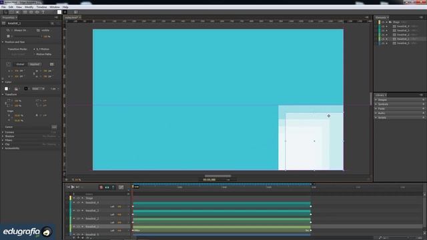Jump playhead to timeline start
The width and height of the screenshot is (427, 240).
click(68, 187)
